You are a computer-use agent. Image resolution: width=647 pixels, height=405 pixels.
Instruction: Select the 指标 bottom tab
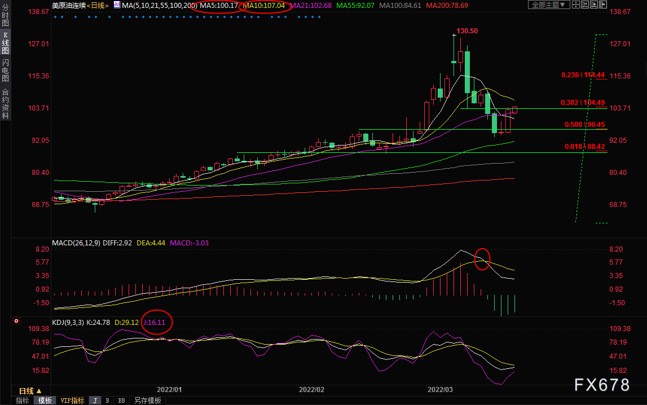pos(23,400)
